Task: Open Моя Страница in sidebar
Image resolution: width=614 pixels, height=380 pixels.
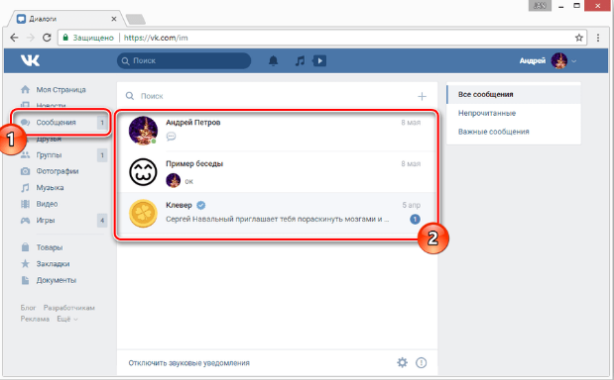Action: tap(61, 89)
